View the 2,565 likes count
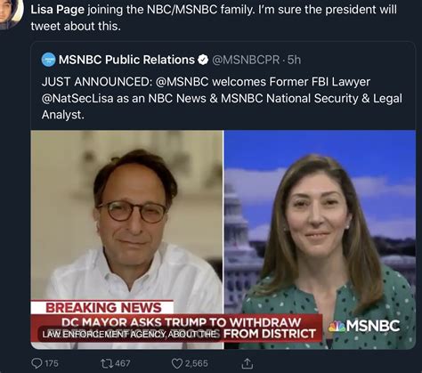Screen dimensions: 422x373 [x=197, y=363]
